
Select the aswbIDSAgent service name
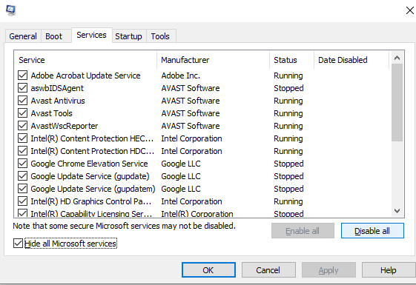click(x=57, y=88)
